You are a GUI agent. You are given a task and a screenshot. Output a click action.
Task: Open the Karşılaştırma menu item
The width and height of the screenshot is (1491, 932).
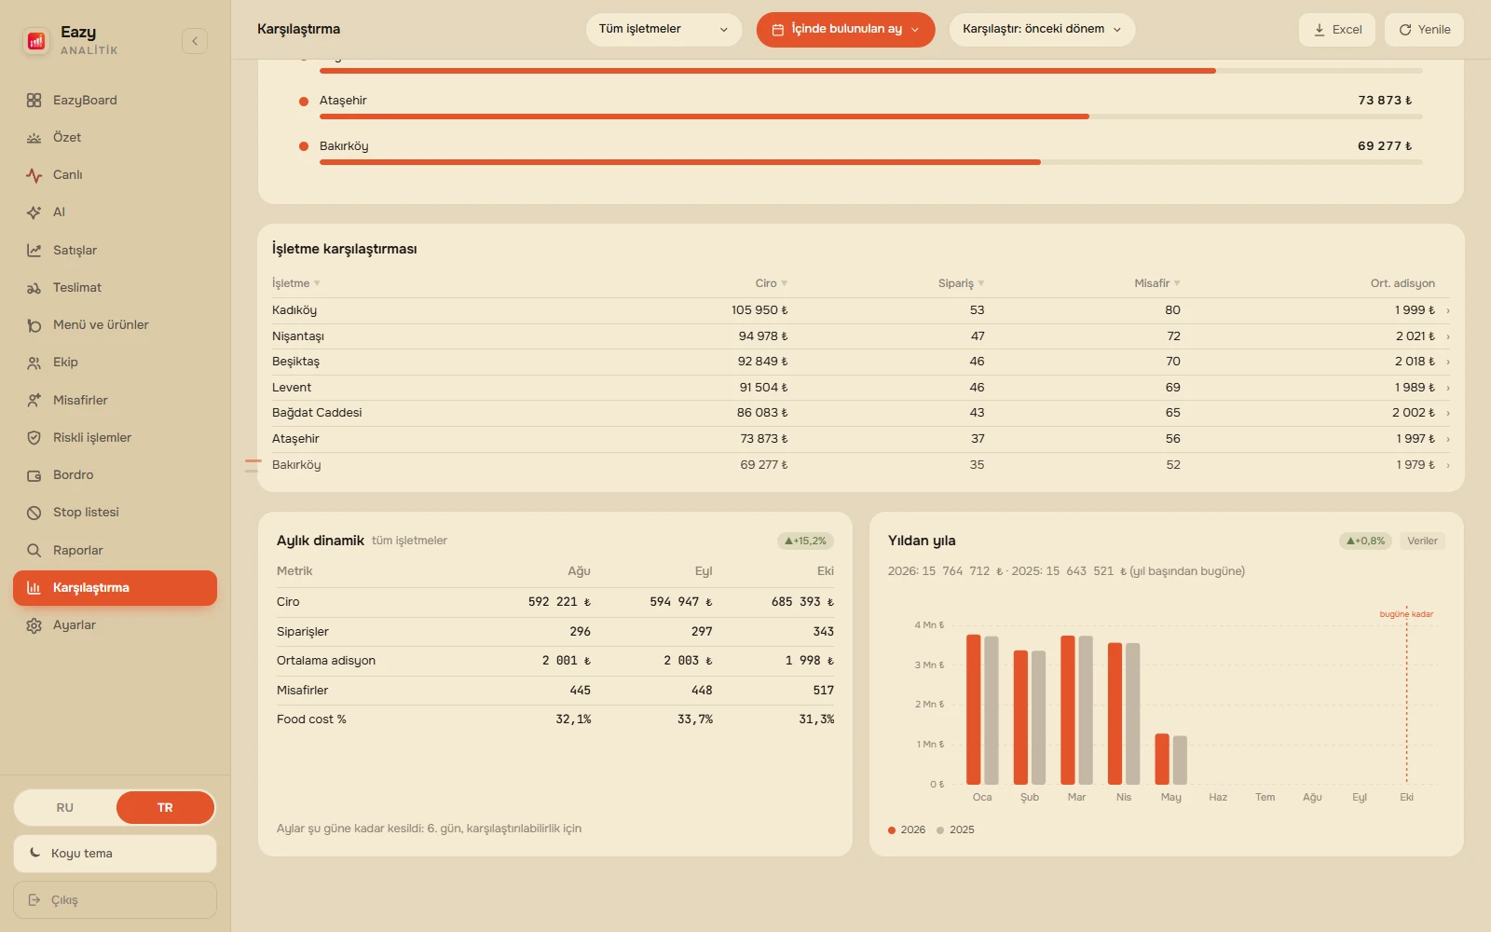pyautogui.click(x=115, y=588)
